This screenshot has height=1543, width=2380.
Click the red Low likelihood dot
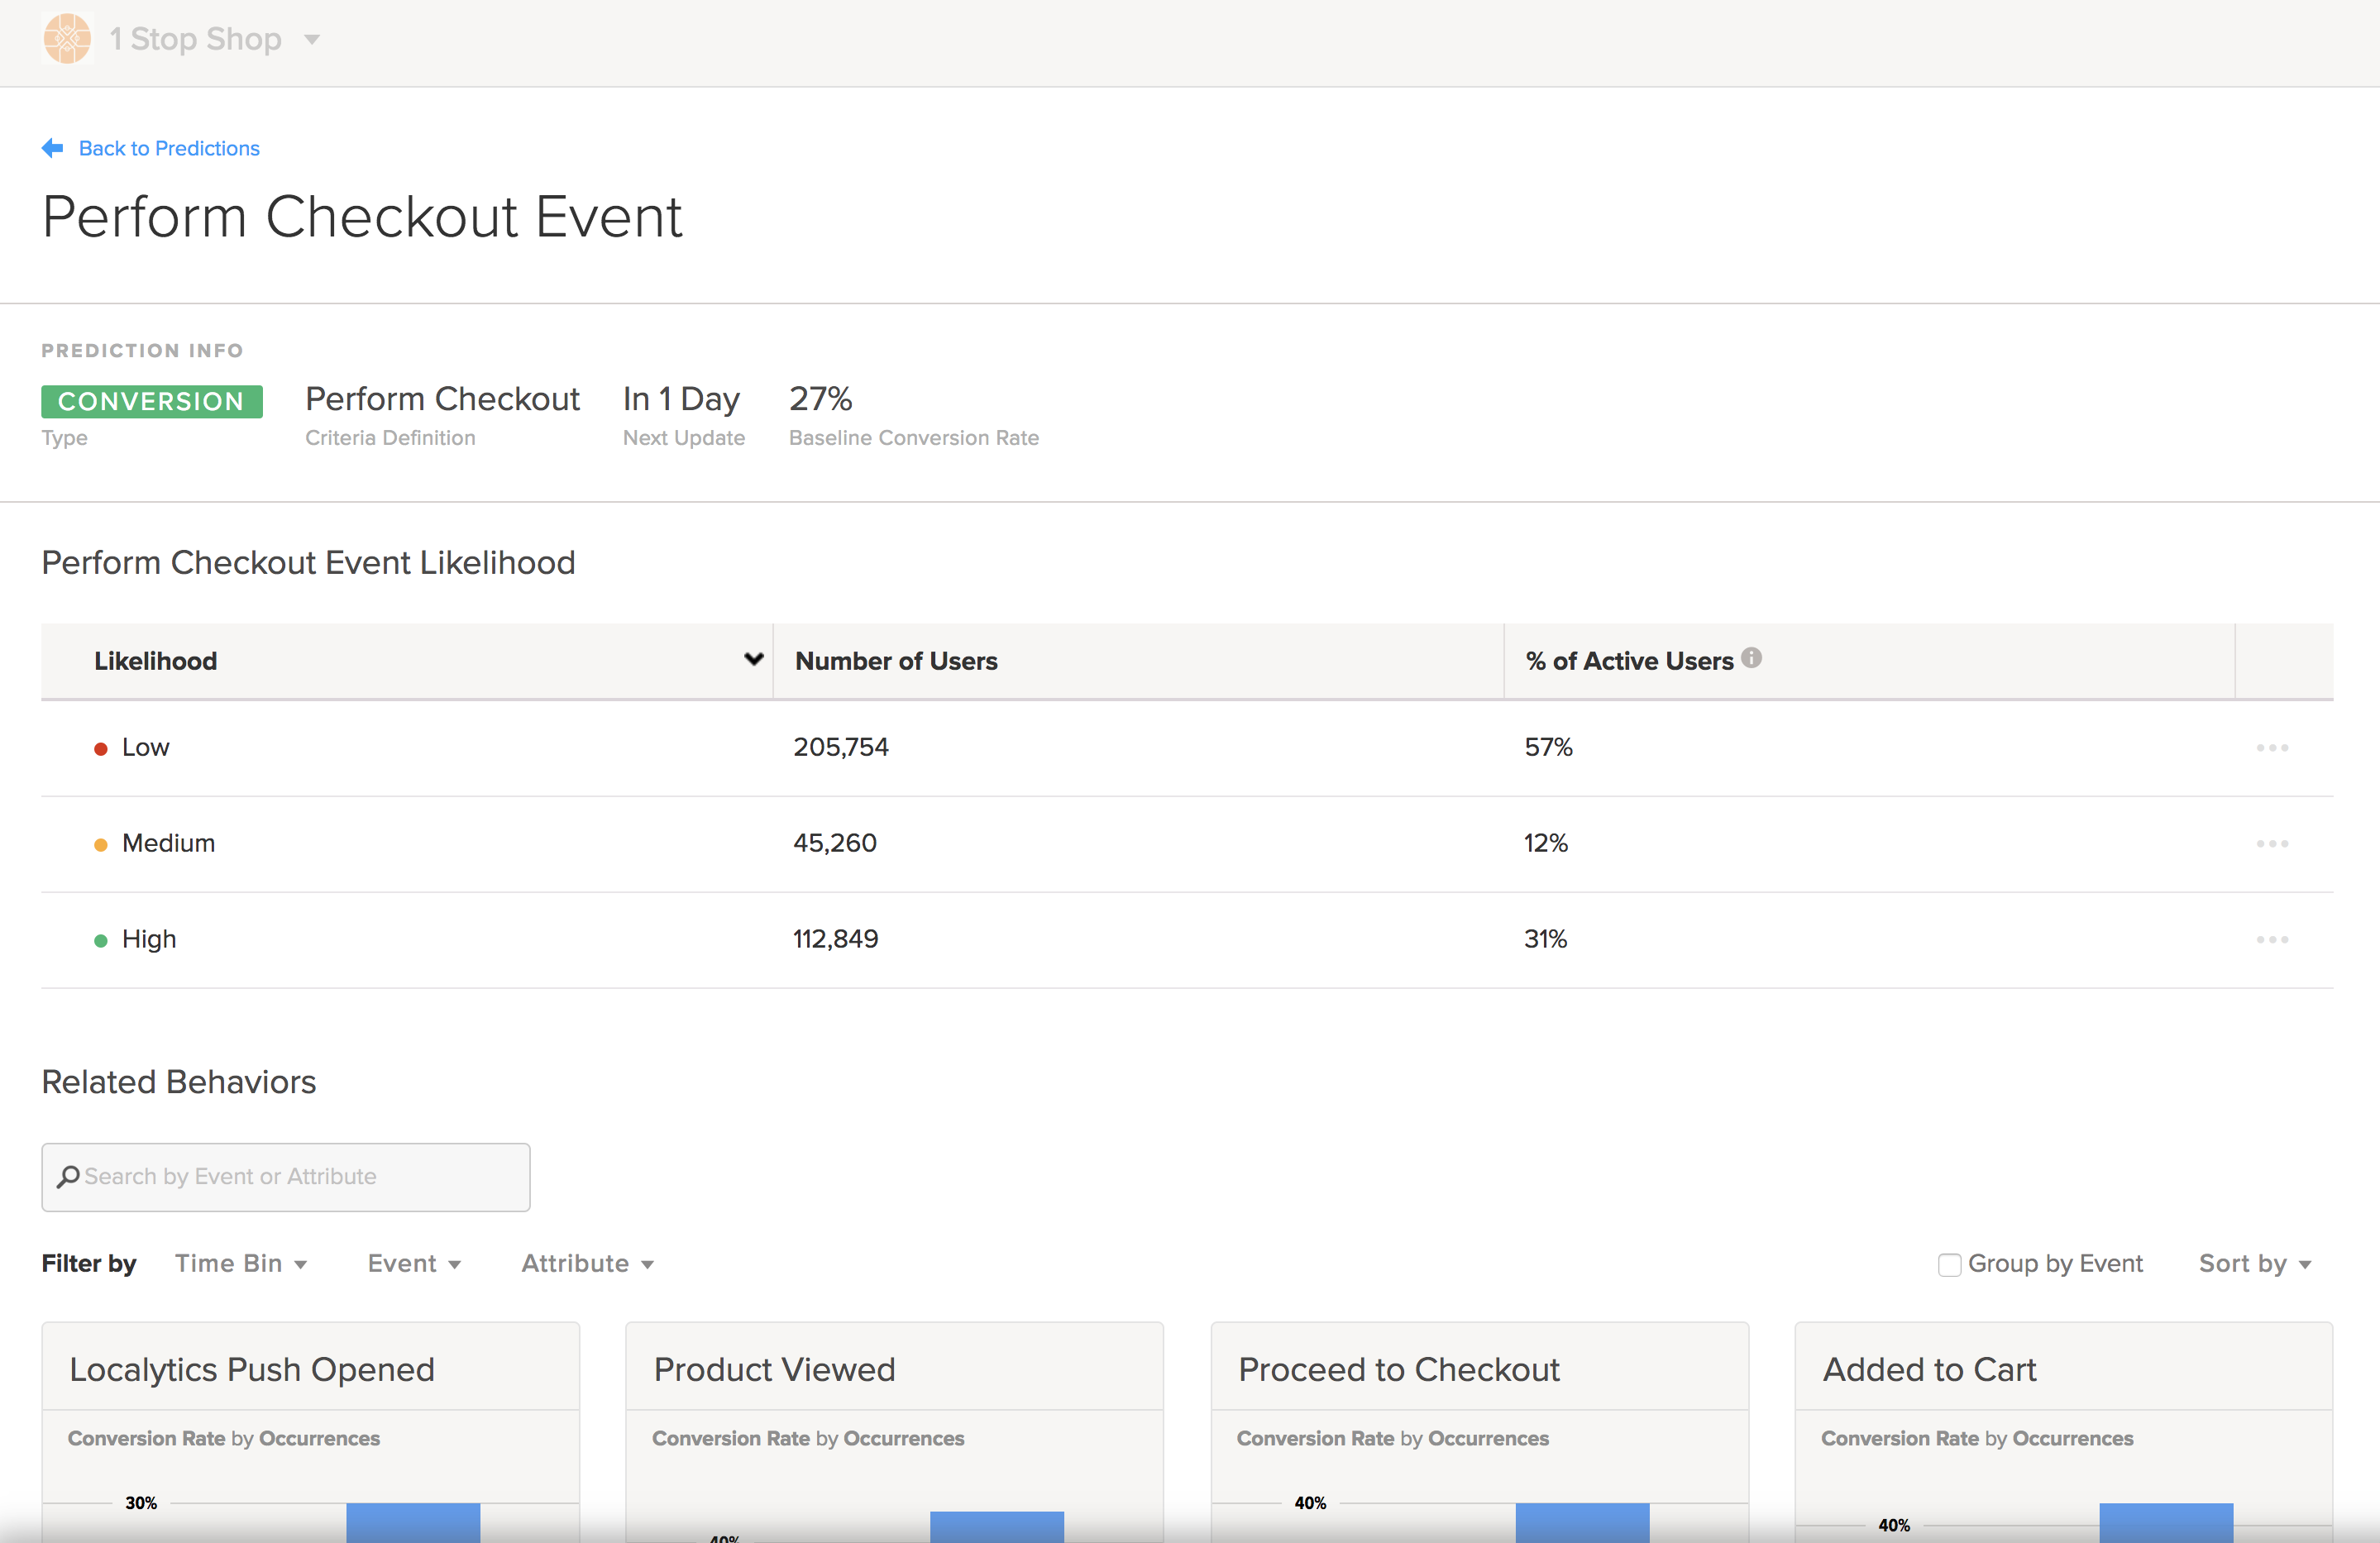[100, 749]
